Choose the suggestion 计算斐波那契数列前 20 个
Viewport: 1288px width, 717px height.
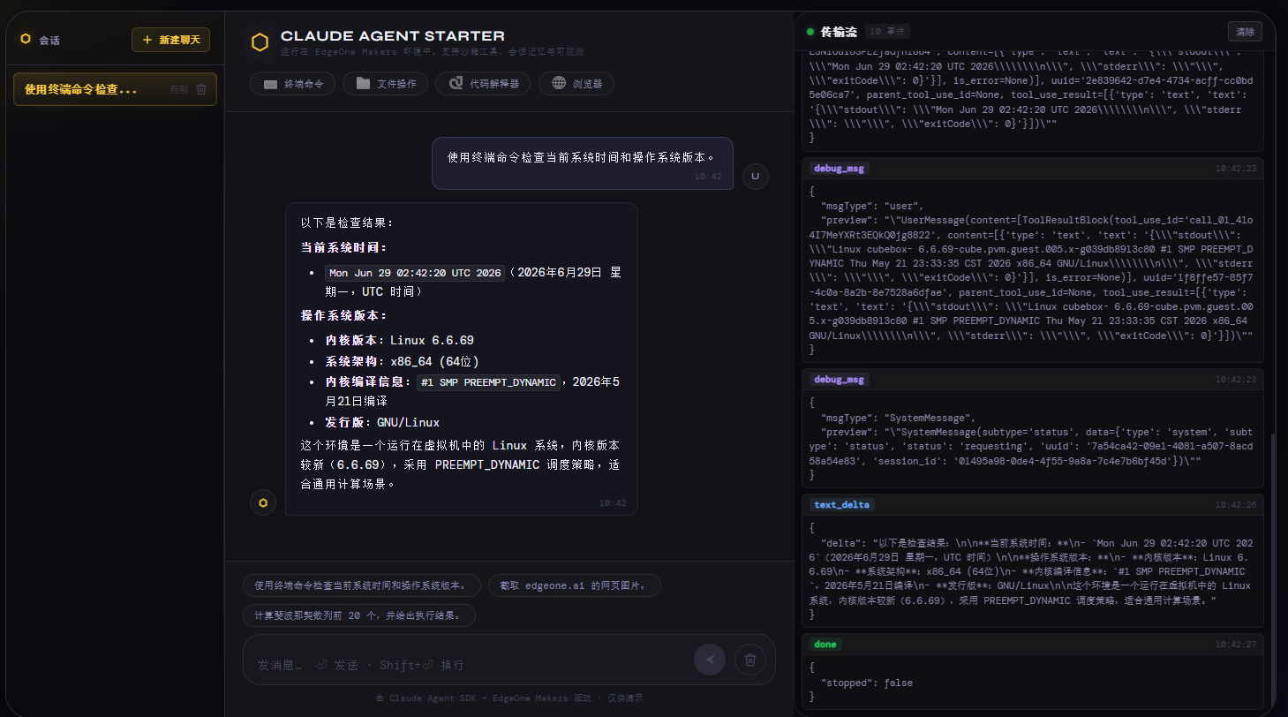tap(359, 615)
